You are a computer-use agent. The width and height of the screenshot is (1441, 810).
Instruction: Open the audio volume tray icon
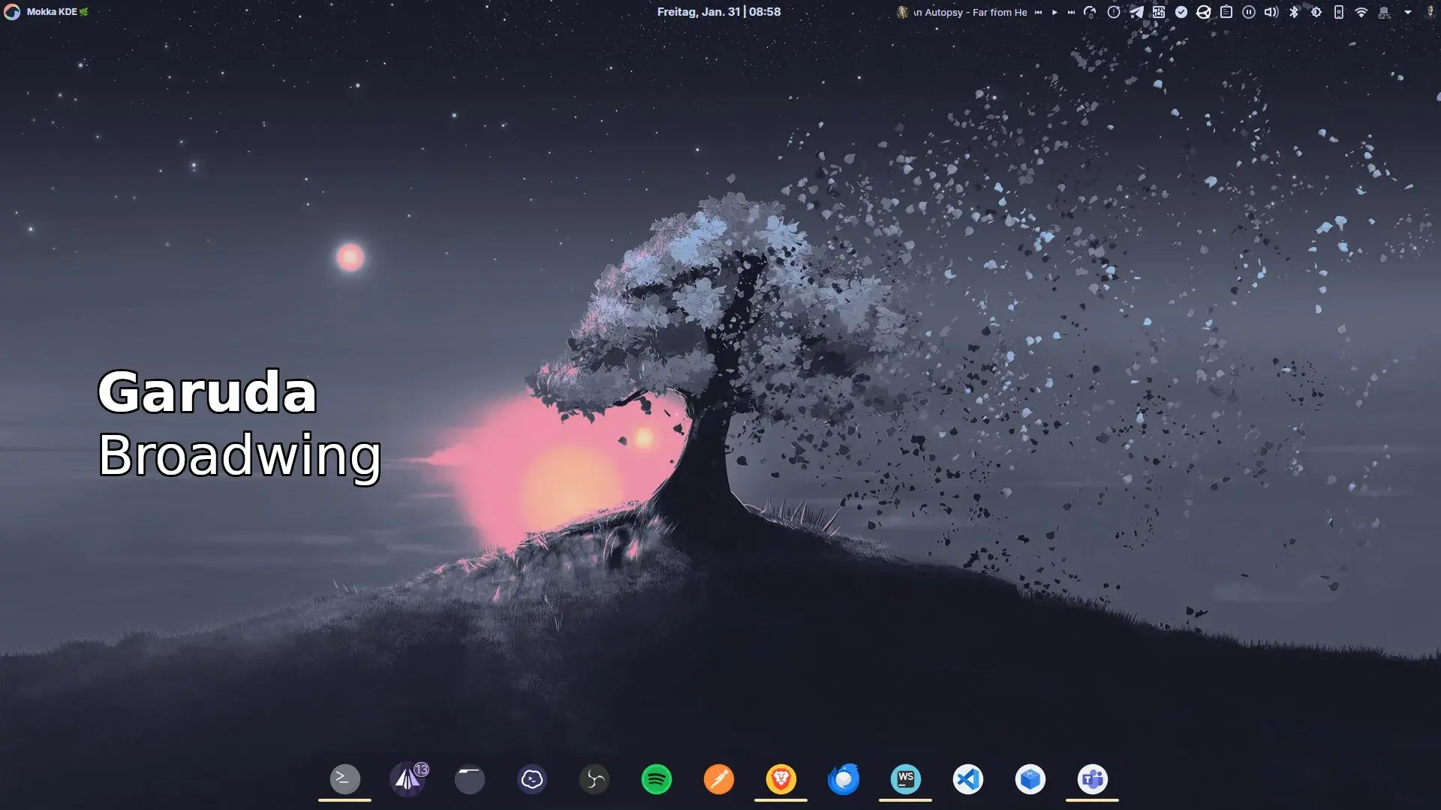click(x=1271, y=12)
